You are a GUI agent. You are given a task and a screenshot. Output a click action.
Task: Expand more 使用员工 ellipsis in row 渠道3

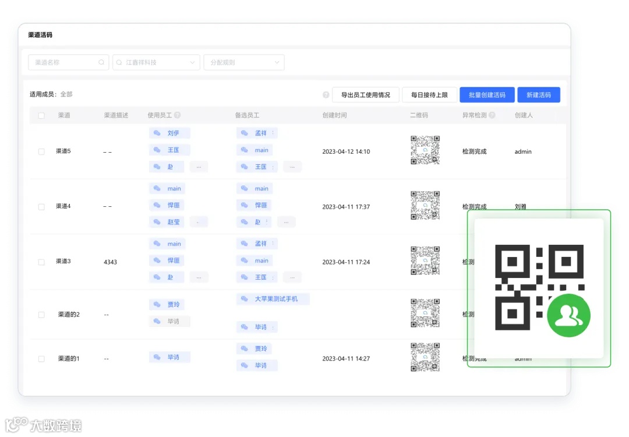[x=199, y=277]
